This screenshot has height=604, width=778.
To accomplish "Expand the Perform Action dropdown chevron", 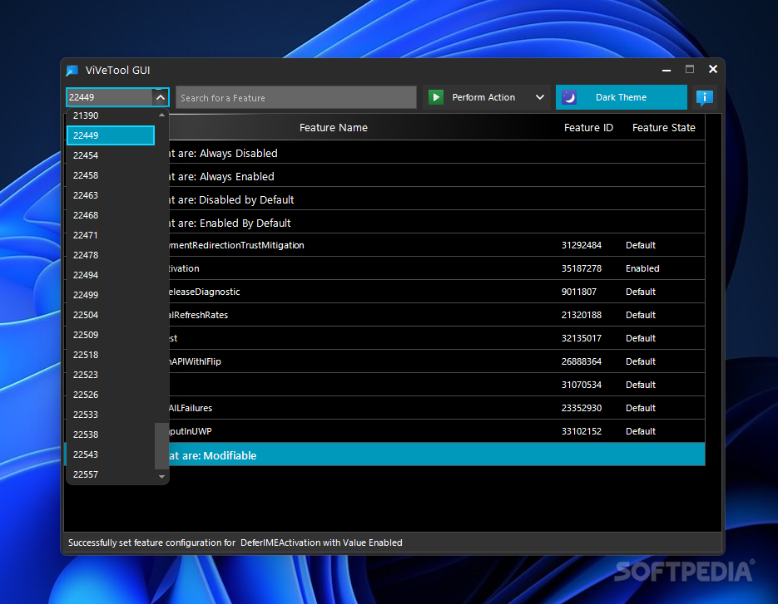I will [x=540, y=97].
